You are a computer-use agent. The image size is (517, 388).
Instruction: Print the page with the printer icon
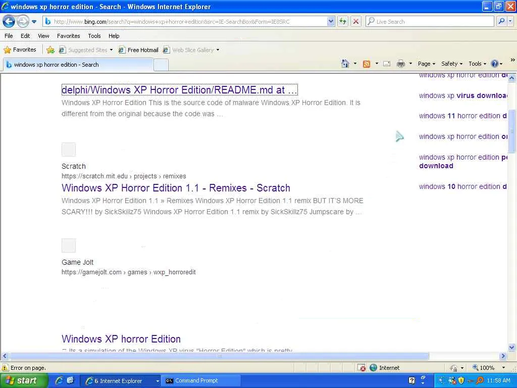click(400, 64)
